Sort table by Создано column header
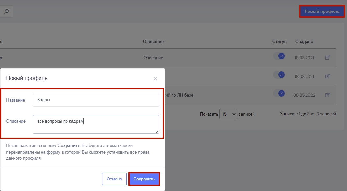The width and height of the screenshot is (347, 191). pyautogui.click(x=304, y=42)
